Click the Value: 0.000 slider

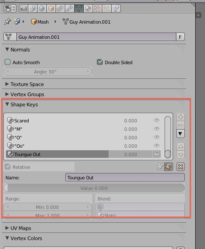point(94,188)
